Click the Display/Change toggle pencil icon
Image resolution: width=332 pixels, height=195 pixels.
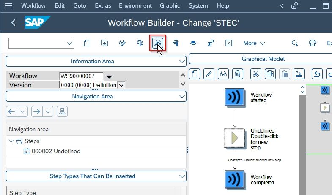122,43
